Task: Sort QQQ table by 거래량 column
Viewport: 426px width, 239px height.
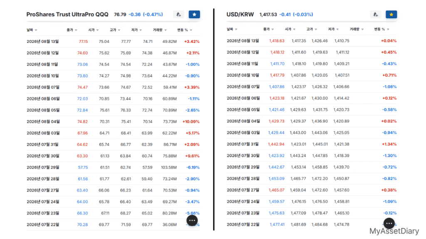Action: tap(159, 30)
